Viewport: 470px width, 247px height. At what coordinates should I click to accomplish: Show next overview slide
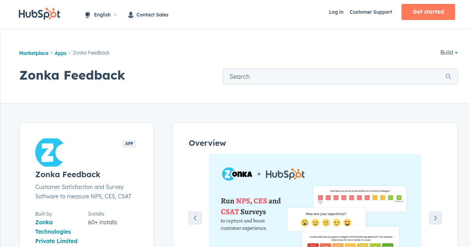436,218
